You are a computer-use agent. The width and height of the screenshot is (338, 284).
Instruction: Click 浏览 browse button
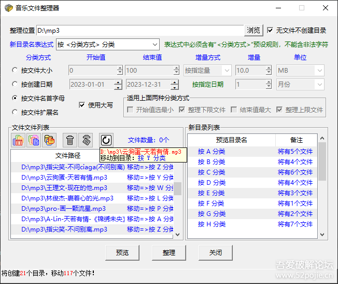coord(253,30)
